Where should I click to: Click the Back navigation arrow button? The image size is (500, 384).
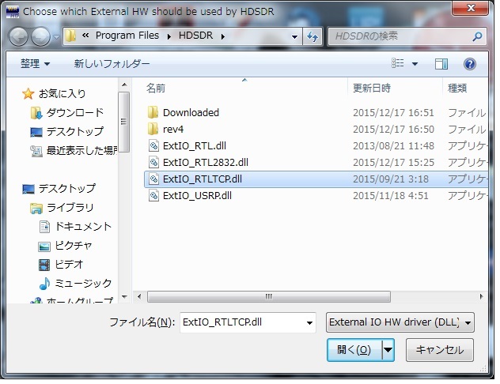tap(18, 36)
